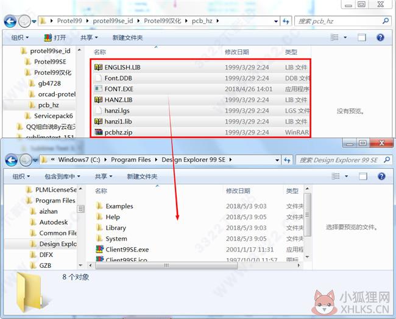Click the forward arrow in Design Explorer 99 SE window
Viewport: 396px width, 319px height.
26,160
